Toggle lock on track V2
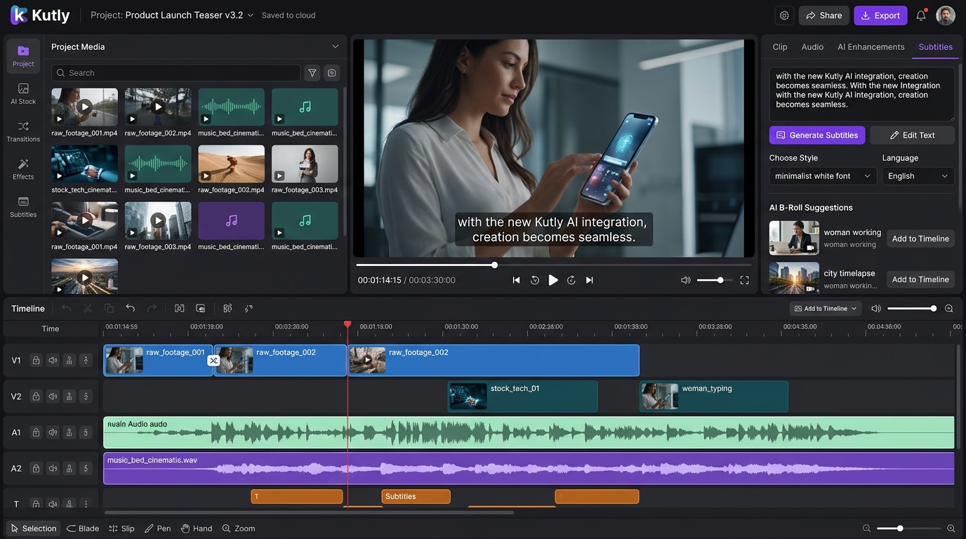This screenshot has width=966, height=539. [x=36, y=397]
